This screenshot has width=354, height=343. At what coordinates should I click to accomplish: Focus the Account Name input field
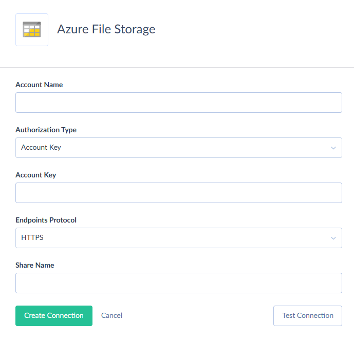point(178,103)
